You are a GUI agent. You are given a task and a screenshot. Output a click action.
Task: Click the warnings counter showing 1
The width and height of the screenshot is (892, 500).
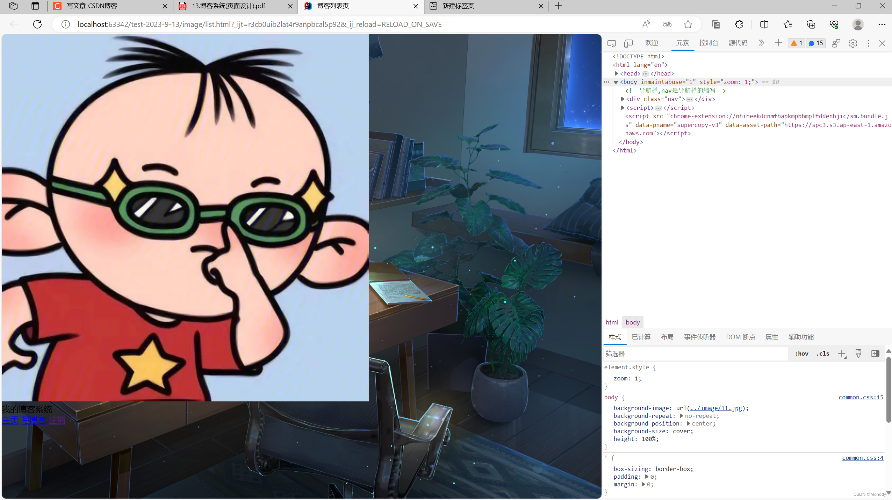tap(797, 43)
